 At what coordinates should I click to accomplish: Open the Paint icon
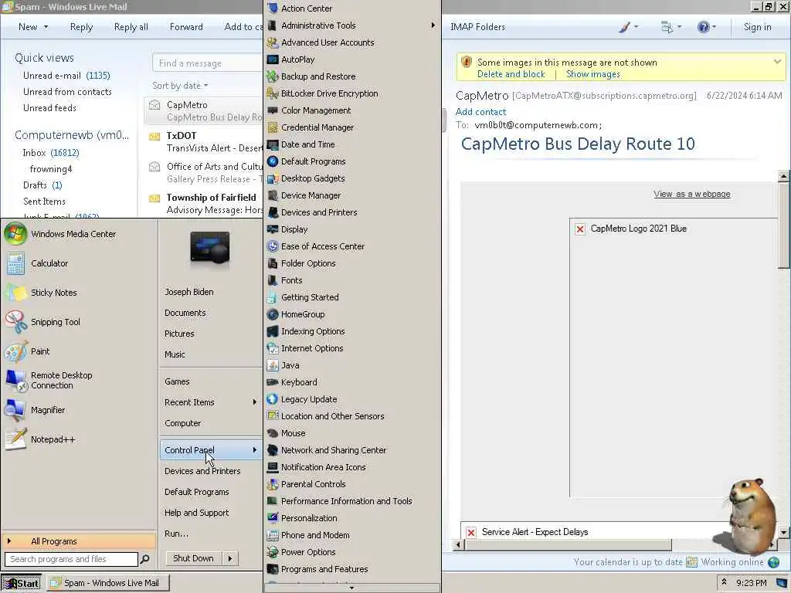coord(15,351)
